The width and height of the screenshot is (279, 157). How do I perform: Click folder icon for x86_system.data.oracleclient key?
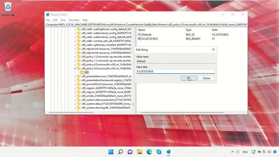(78, 100)
